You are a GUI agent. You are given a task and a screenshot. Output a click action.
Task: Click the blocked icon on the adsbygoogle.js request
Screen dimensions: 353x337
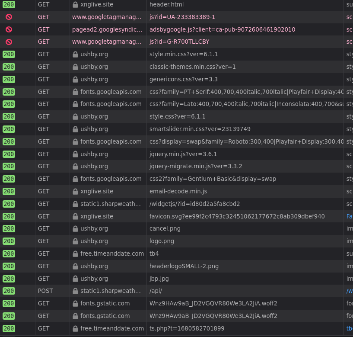[8, 29]
